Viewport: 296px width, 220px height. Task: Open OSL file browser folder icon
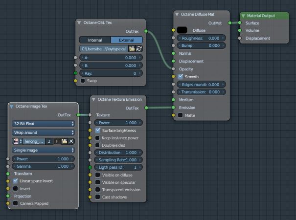tap(132, 49)
